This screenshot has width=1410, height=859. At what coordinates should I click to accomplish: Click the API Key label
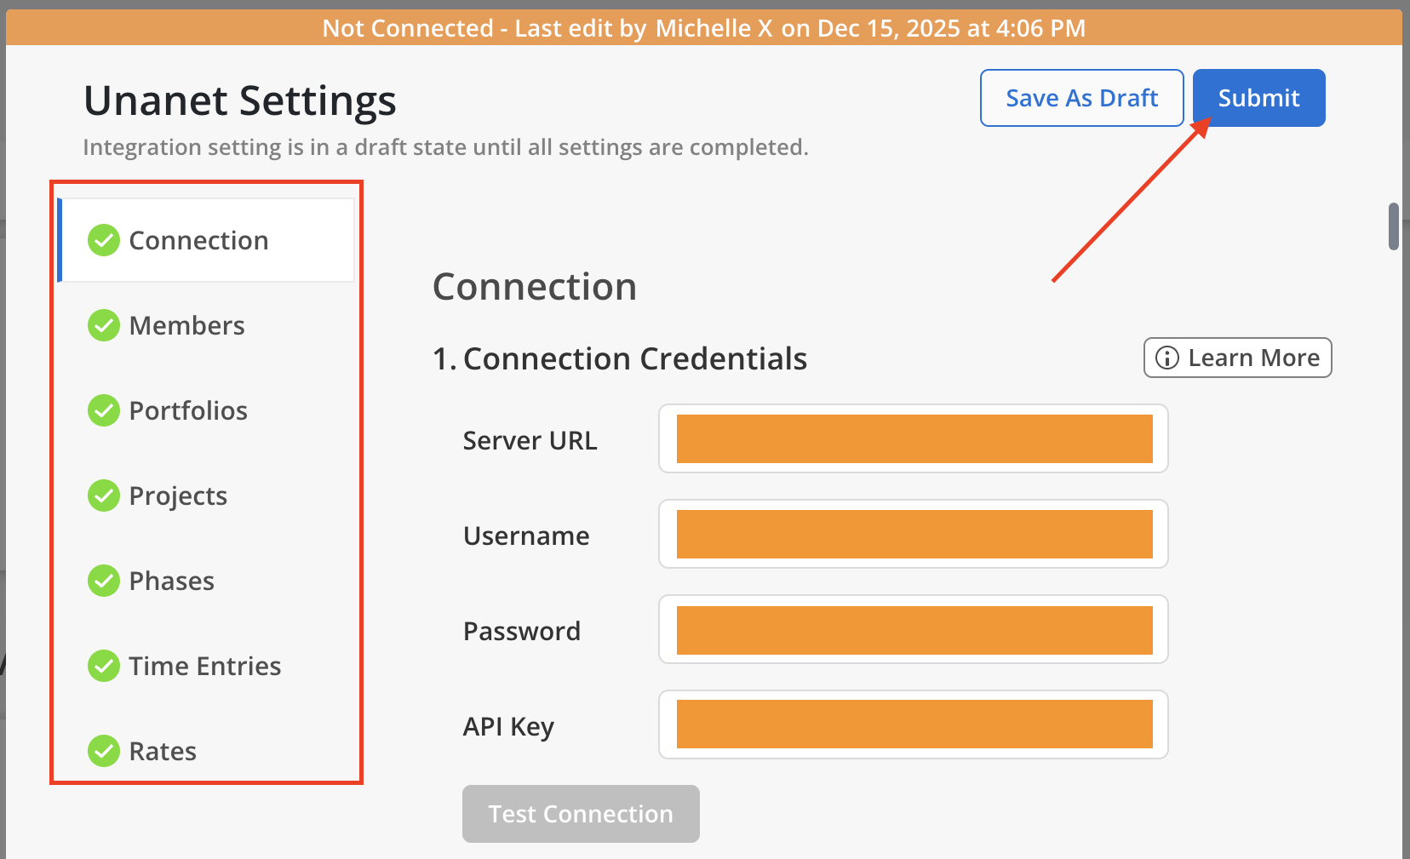click(508, 726)
